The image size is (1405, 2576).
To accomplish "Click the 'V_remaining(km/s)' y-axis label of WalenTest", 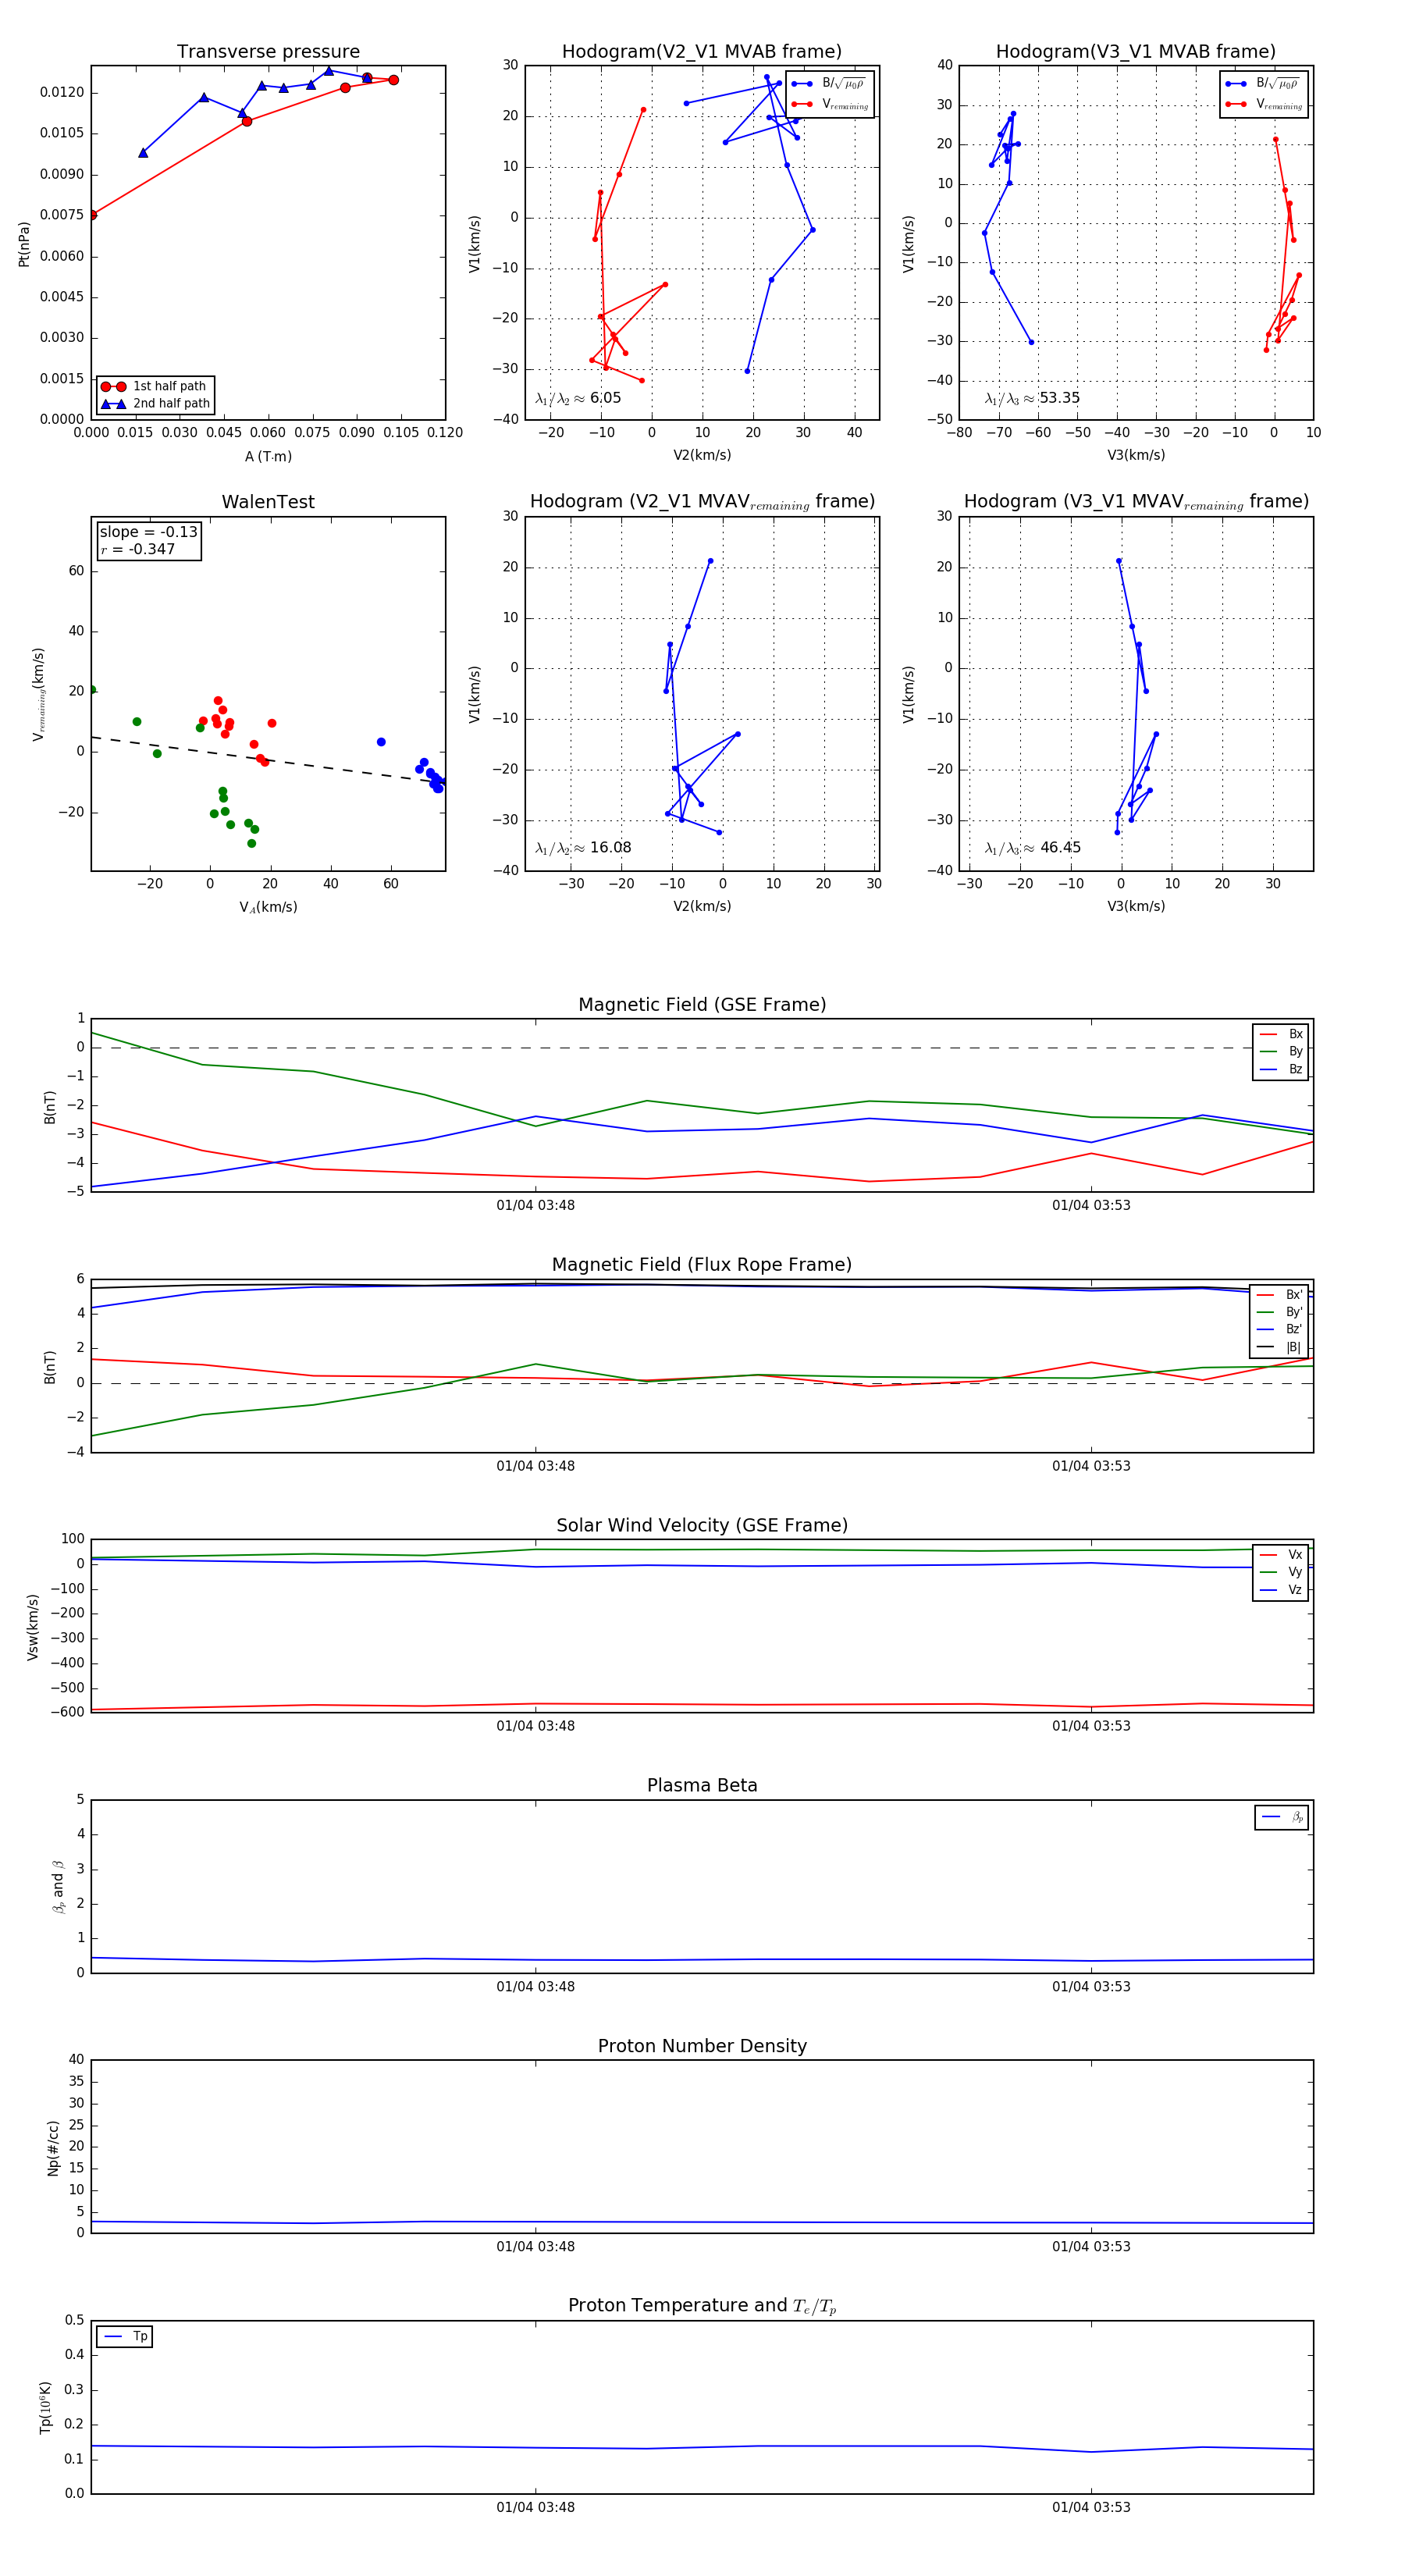I will [39, 694].
